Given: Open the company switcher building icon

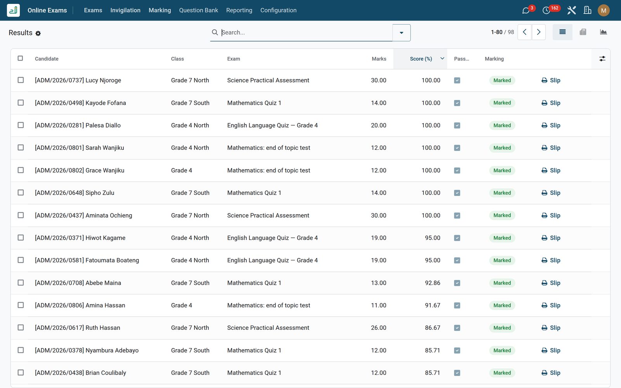Looking at the screenshot, I should click(x=587, y=10).
